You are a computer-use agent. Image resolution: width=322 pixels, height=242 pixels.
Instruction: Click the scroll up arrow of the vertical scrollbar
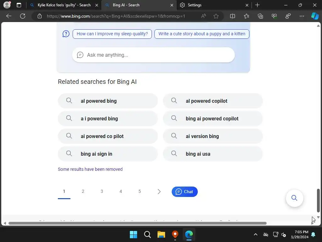click(318, 26)
